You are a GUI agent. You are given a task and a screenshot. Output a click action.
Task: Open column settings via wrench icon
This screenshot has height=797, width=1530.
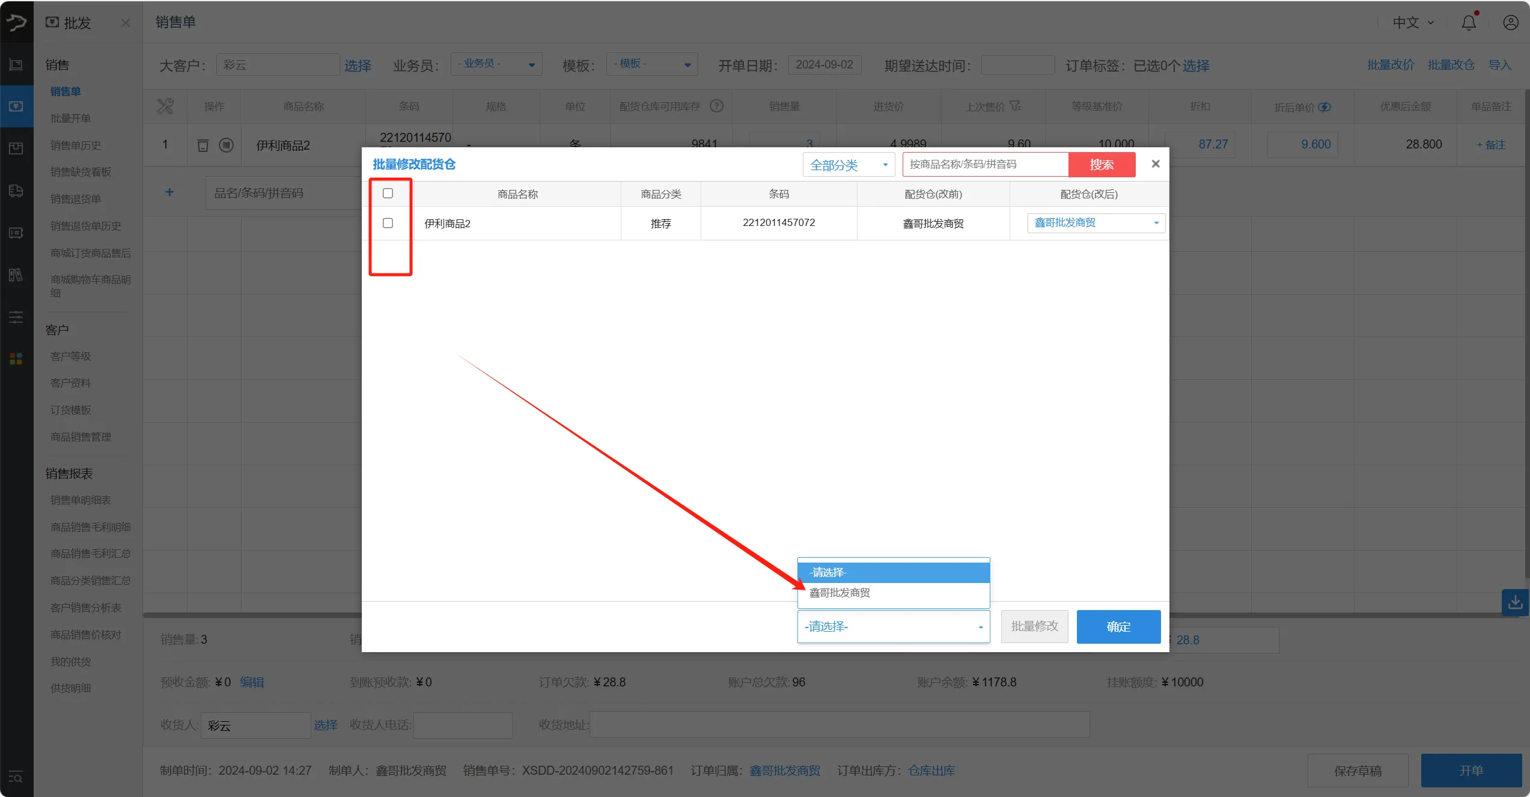pyautogui.click(x=165, y=106)
